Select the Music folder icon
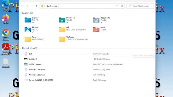The width and height of the screenshot is (173, 97). pos(96,30)
